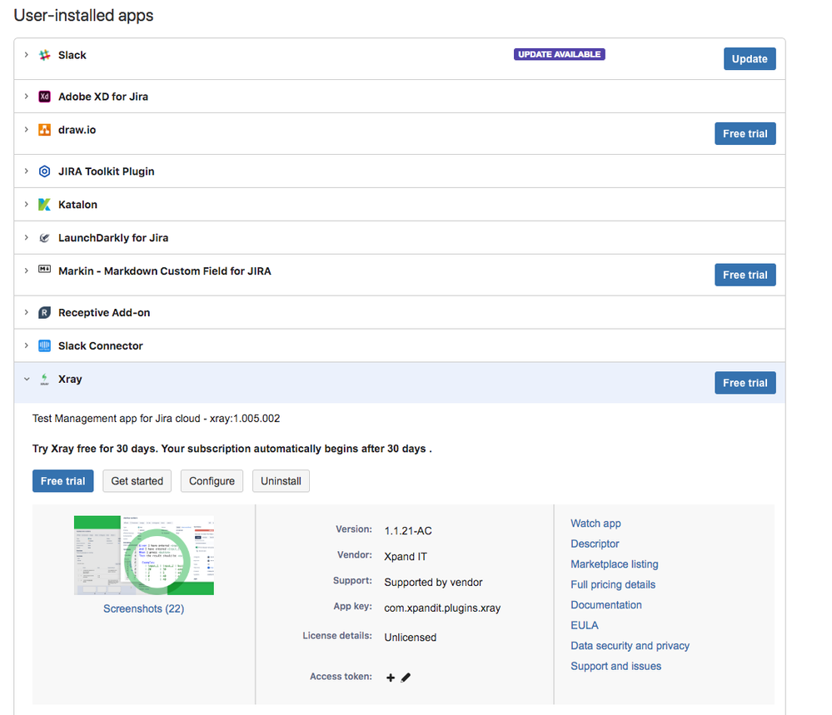Click the Xray app name
832x715 pixels.
[70, 380]
